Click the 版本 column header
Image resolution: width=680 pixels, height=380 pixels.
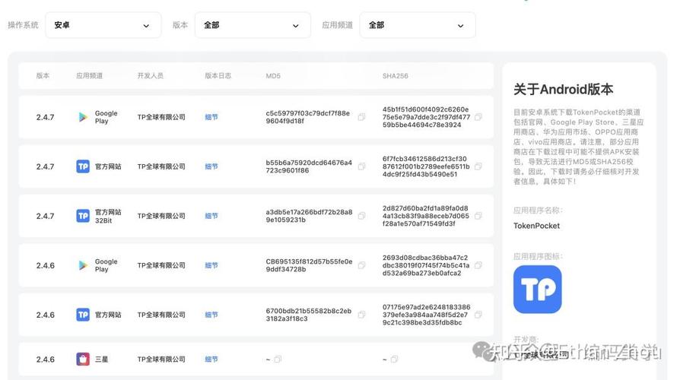[43, 76]
